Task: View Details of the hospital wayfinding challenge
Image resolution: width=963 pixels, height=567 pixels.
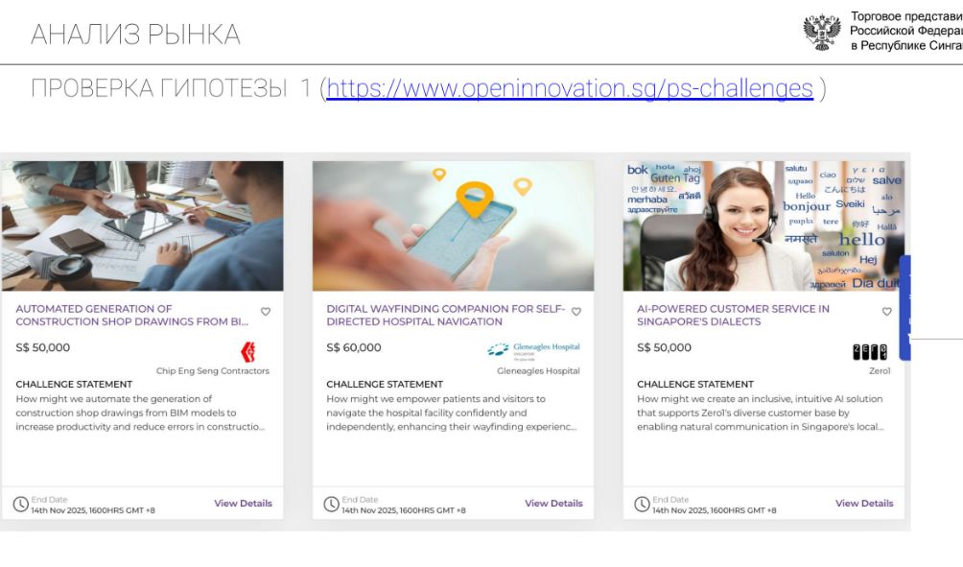Action: [x=553, y=503]
